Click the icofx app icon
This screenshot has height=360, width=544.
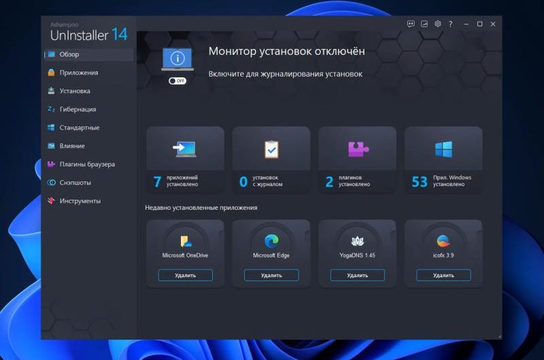443,241
